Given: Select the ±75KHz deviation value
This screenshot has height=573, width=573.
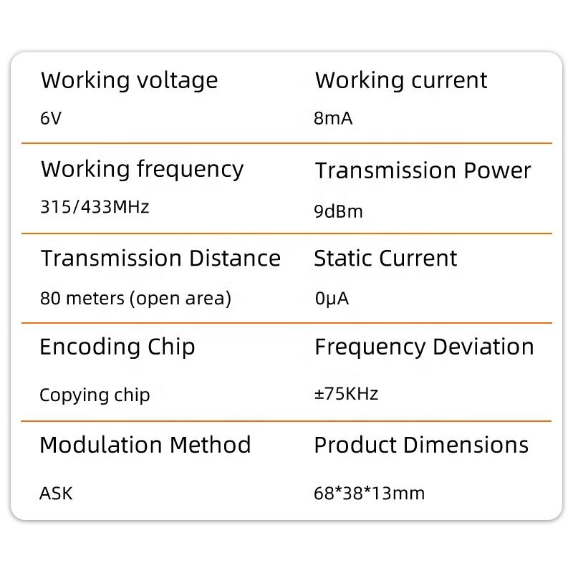Looking at the screenshot, I should 346,393.
